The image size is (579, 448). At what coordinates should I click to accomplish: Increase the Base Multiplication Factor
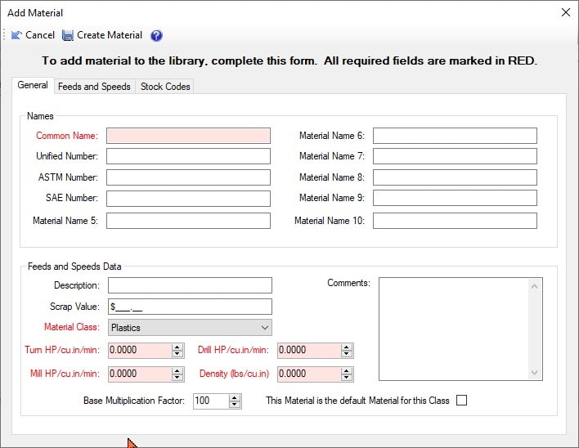point(235,397)
